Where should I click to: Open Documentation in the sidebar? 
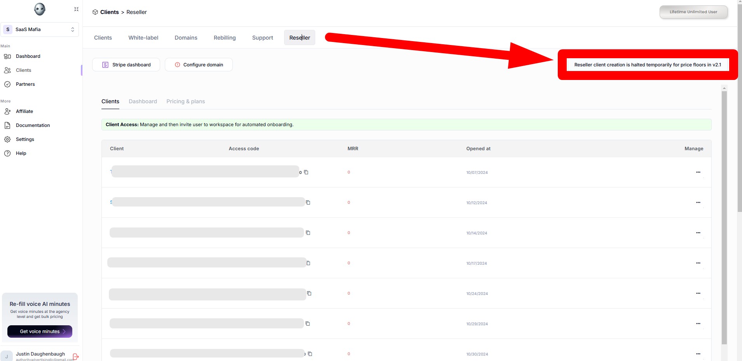pyautogui.click(x=33, y=125)
